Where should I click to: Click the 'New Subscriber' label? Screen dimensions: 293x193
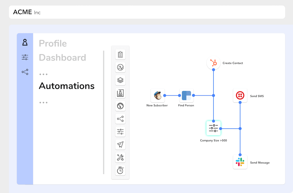tap(157, 105)
